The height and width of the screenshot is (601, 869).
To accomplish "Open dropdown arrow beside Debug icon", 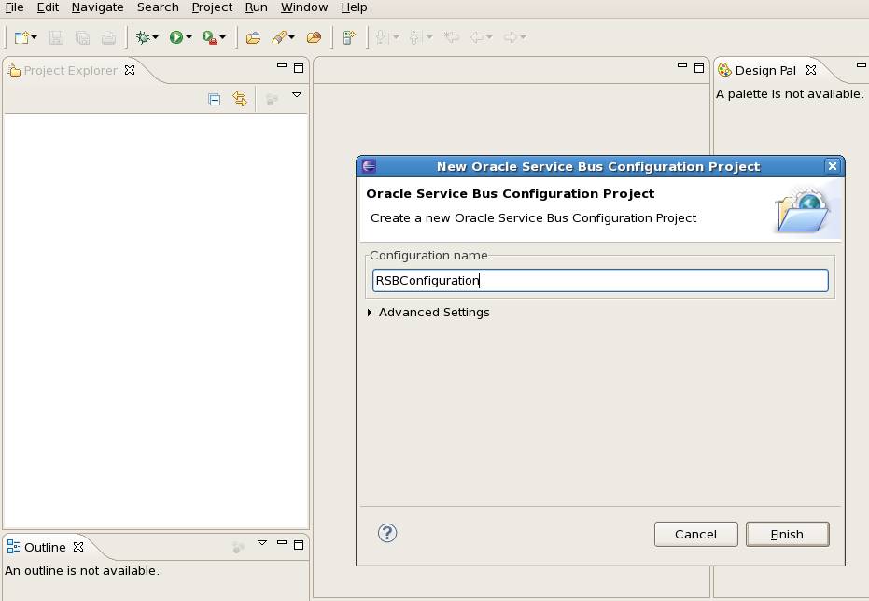I will coord(155,37).
